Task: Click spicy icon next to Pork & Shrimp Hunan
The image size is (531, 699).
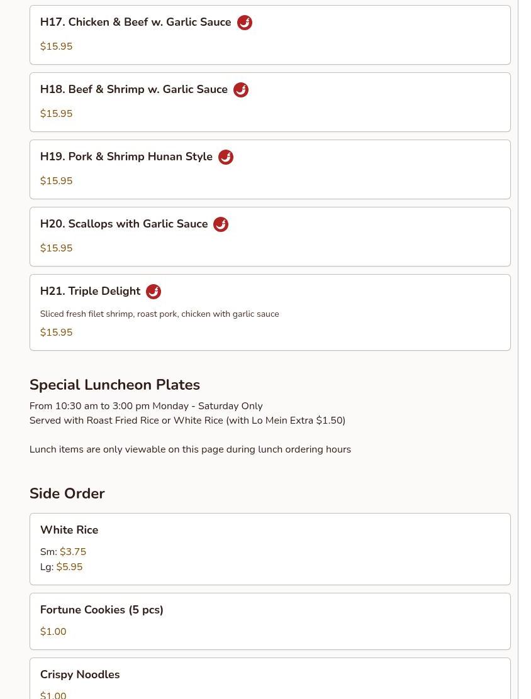Action: 226,157
